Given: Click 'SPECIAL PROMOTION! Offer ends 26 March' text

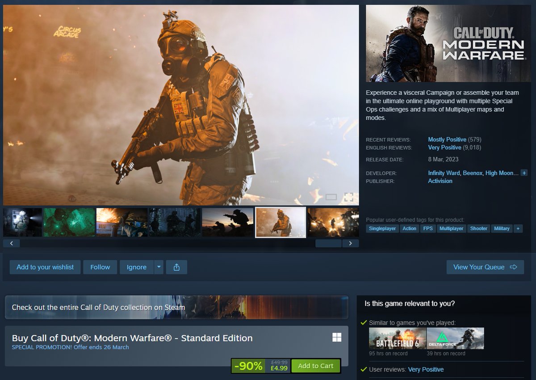Looking at the screenshot, I should pos(71,347).
